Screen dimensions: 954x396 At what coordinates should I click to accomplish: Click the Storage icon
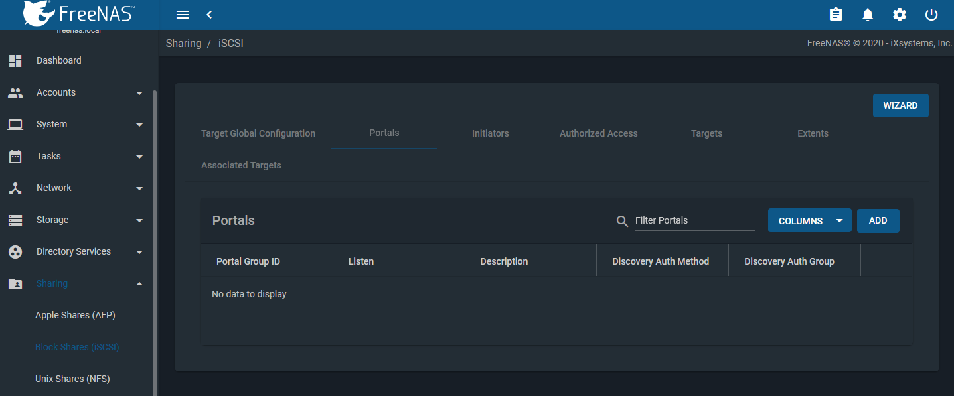(x=15, y=220)
